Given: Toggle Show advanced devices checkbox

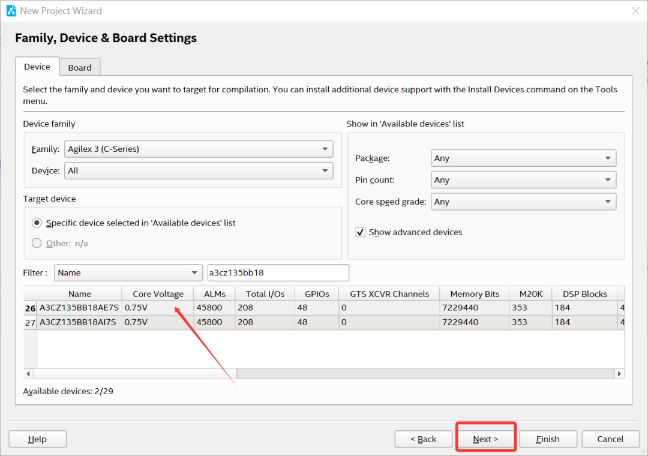Looking at the screenshot, I should [x=361, y=232].
